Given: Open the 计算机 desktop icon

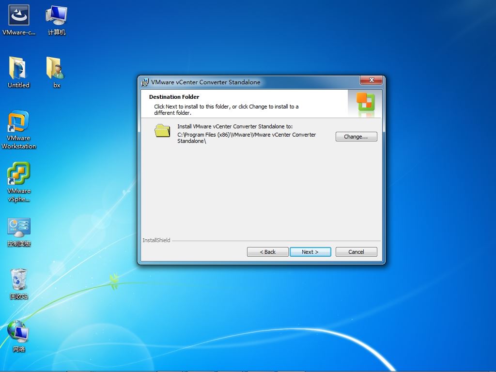Looking at the screenshot, I should tap(56, 19).
